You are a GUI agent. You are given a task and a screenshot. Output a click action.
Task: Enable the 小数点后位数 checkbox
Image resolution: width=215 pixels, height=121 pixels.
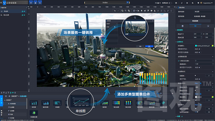[x=178, y=60]
